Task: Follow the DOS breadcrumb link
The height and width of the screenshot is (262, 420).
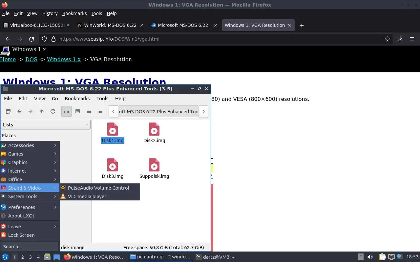Action: coord(31,59)
